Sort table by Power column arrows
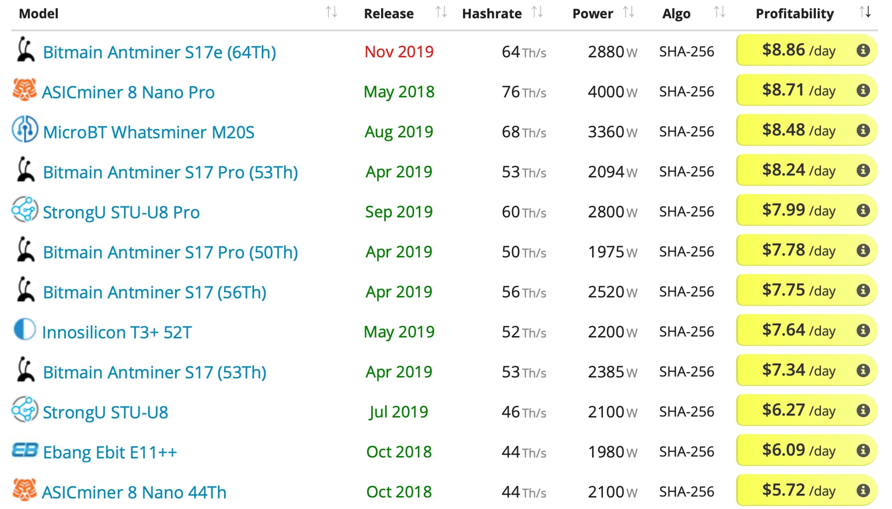The image size is (892, 509). click(629, 12)
